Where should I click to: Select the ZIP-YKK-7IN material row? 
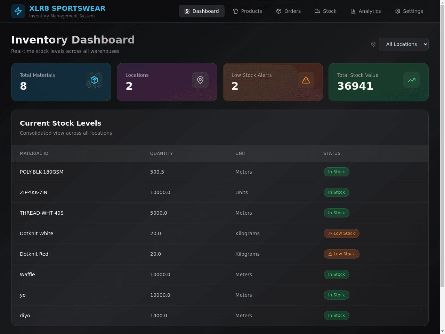tap(220, 192)
